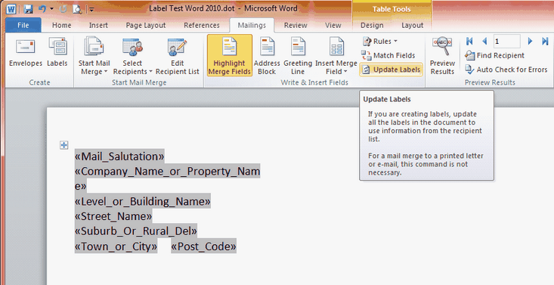The height and width of the screenshot is (285, 554).
Task: Open Customize Quick Access Toolbar dropdown
Action: tap(91, 10)
